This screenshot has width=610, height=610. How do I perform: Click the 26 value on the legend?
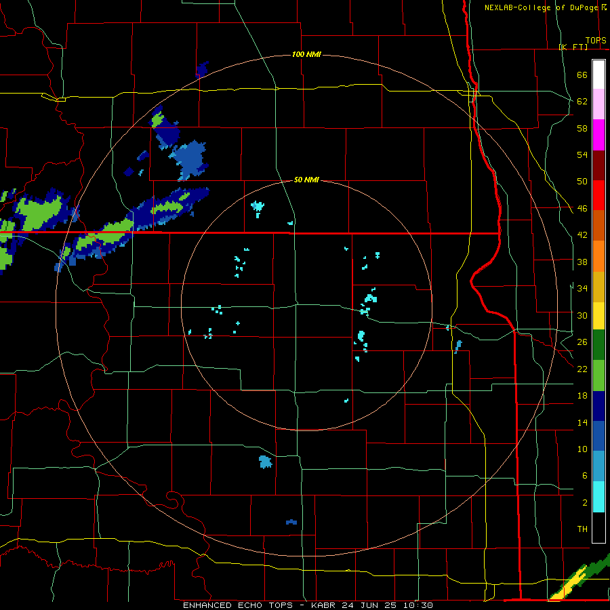click(582, 342)
